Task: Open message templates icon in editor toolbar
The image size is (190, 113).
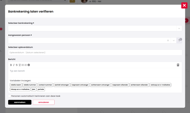Action: [x=178, y=65]
